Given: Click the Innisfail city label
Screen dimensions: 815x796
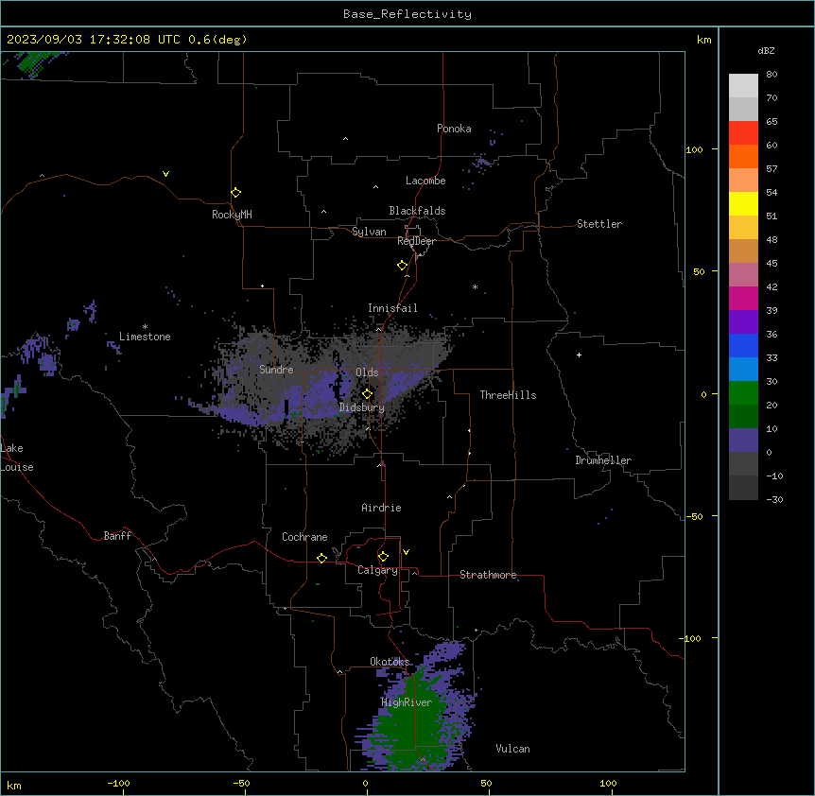Looking at the screenshot, I should point(392,308).
